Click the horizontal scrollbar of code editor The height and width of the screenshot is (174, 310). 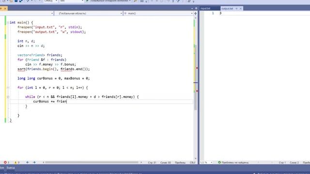(92, 162)
